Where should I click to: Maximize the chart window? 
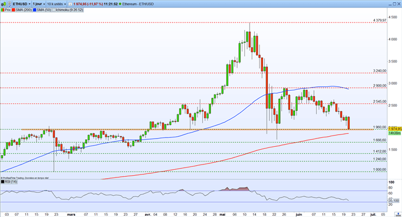click(394, 4)
